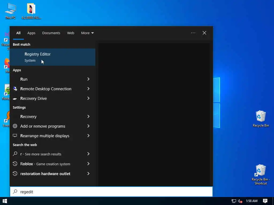
Task: Switch to the Web tab
Action: (x=71, y=33)
